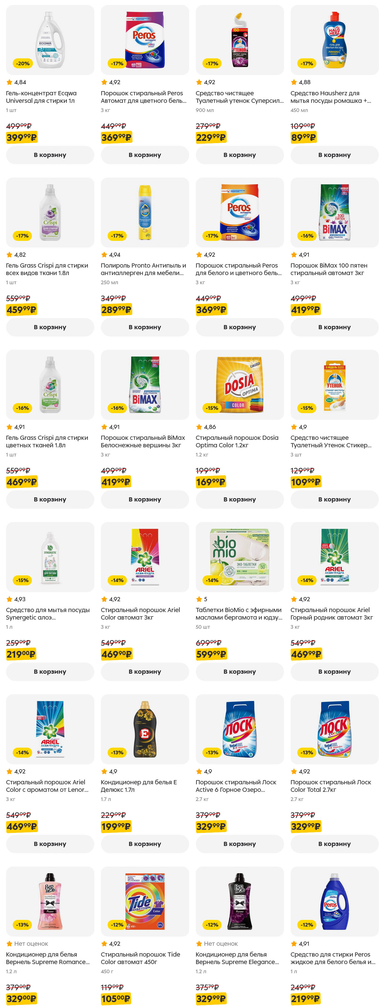The width and height of the screenshot is (383, 1006).
Task: Click the star icon on Вернель Supreme Romance
Action: coord(9,943)
